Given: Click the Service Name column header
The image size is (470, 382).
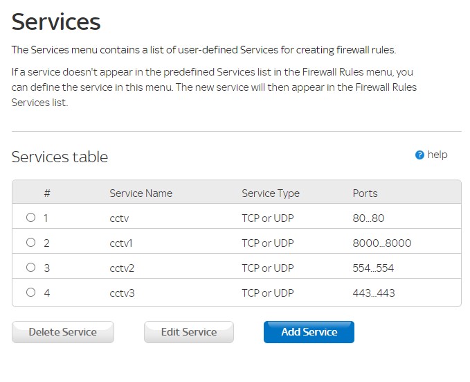Looking at the screenshot, I should click(141, 193).
